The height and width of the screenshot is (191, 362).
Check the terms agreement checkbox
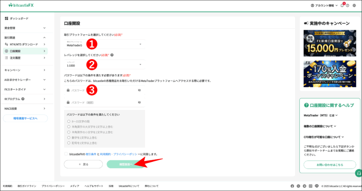click(x=66, y=154)
